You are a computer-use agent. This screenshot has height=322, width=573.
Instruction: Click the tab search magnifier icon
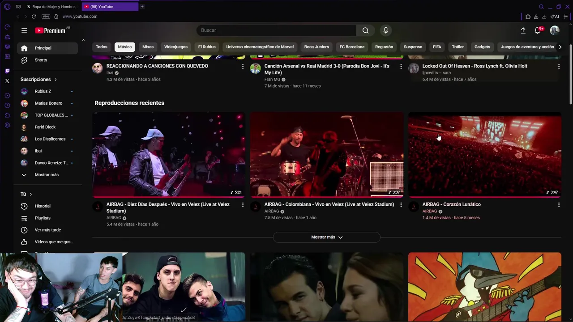coord(541,7)
